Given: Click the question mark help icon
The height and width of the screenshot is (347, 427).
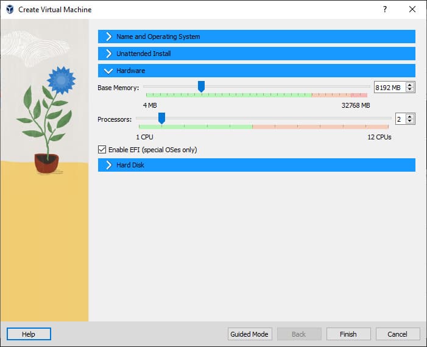Looking at the screenshot, I should (x=385, y=10).
